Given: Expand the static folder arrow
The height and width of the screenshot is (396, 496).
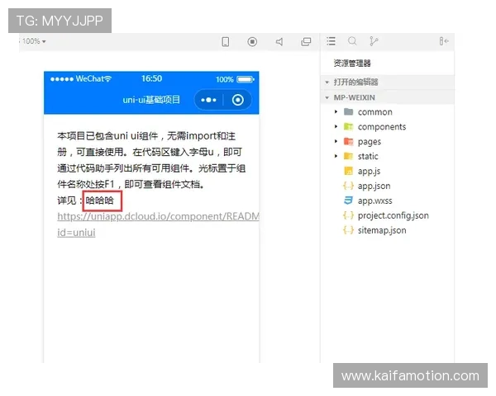Looking at the screenshot, I should pyautogui.click(x=336, y=156).
